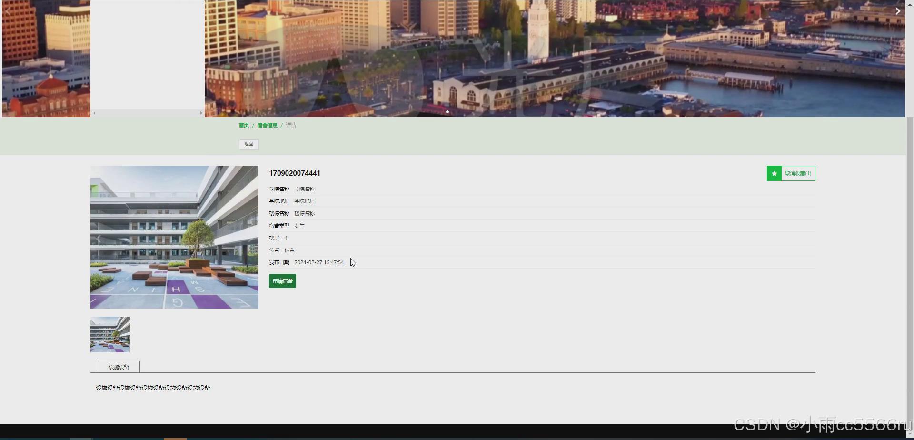Click the 学院名称 label text
Image resolution: width=914 pixels, height=440 pixels.
click(279, 189)
